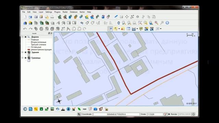
Task: Click the Toggle Editing pencil icon
Action: pos(116,17)
